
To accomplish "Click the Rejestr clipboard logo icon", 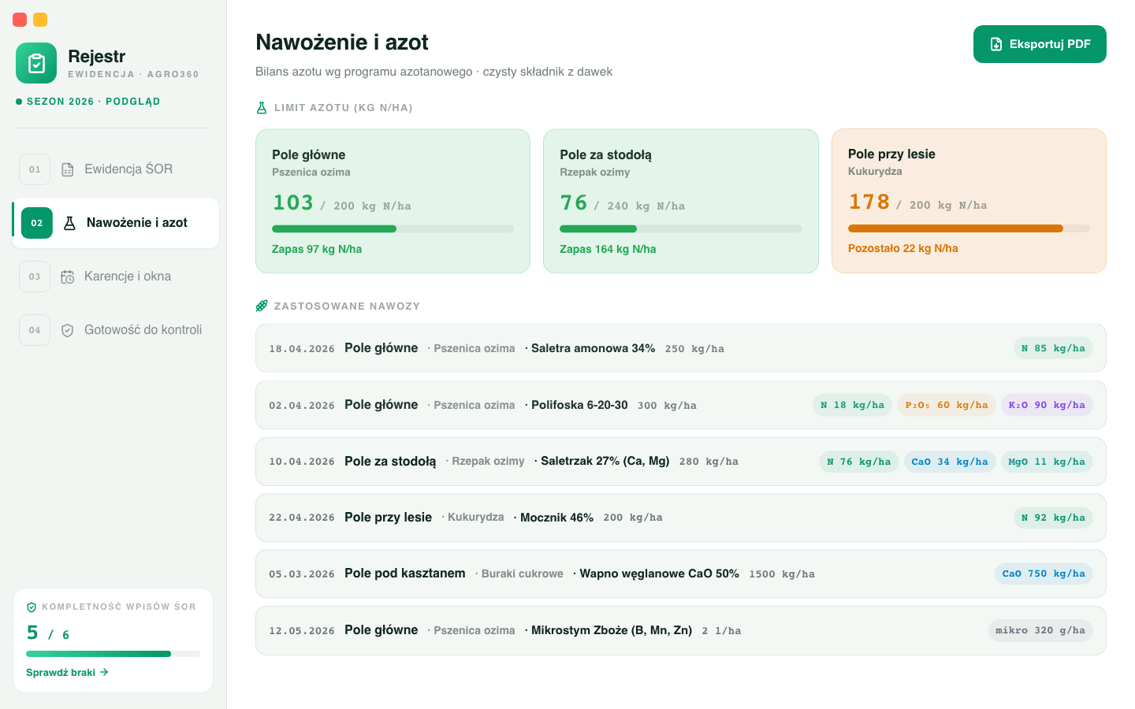I will click(x=36, y=63).
